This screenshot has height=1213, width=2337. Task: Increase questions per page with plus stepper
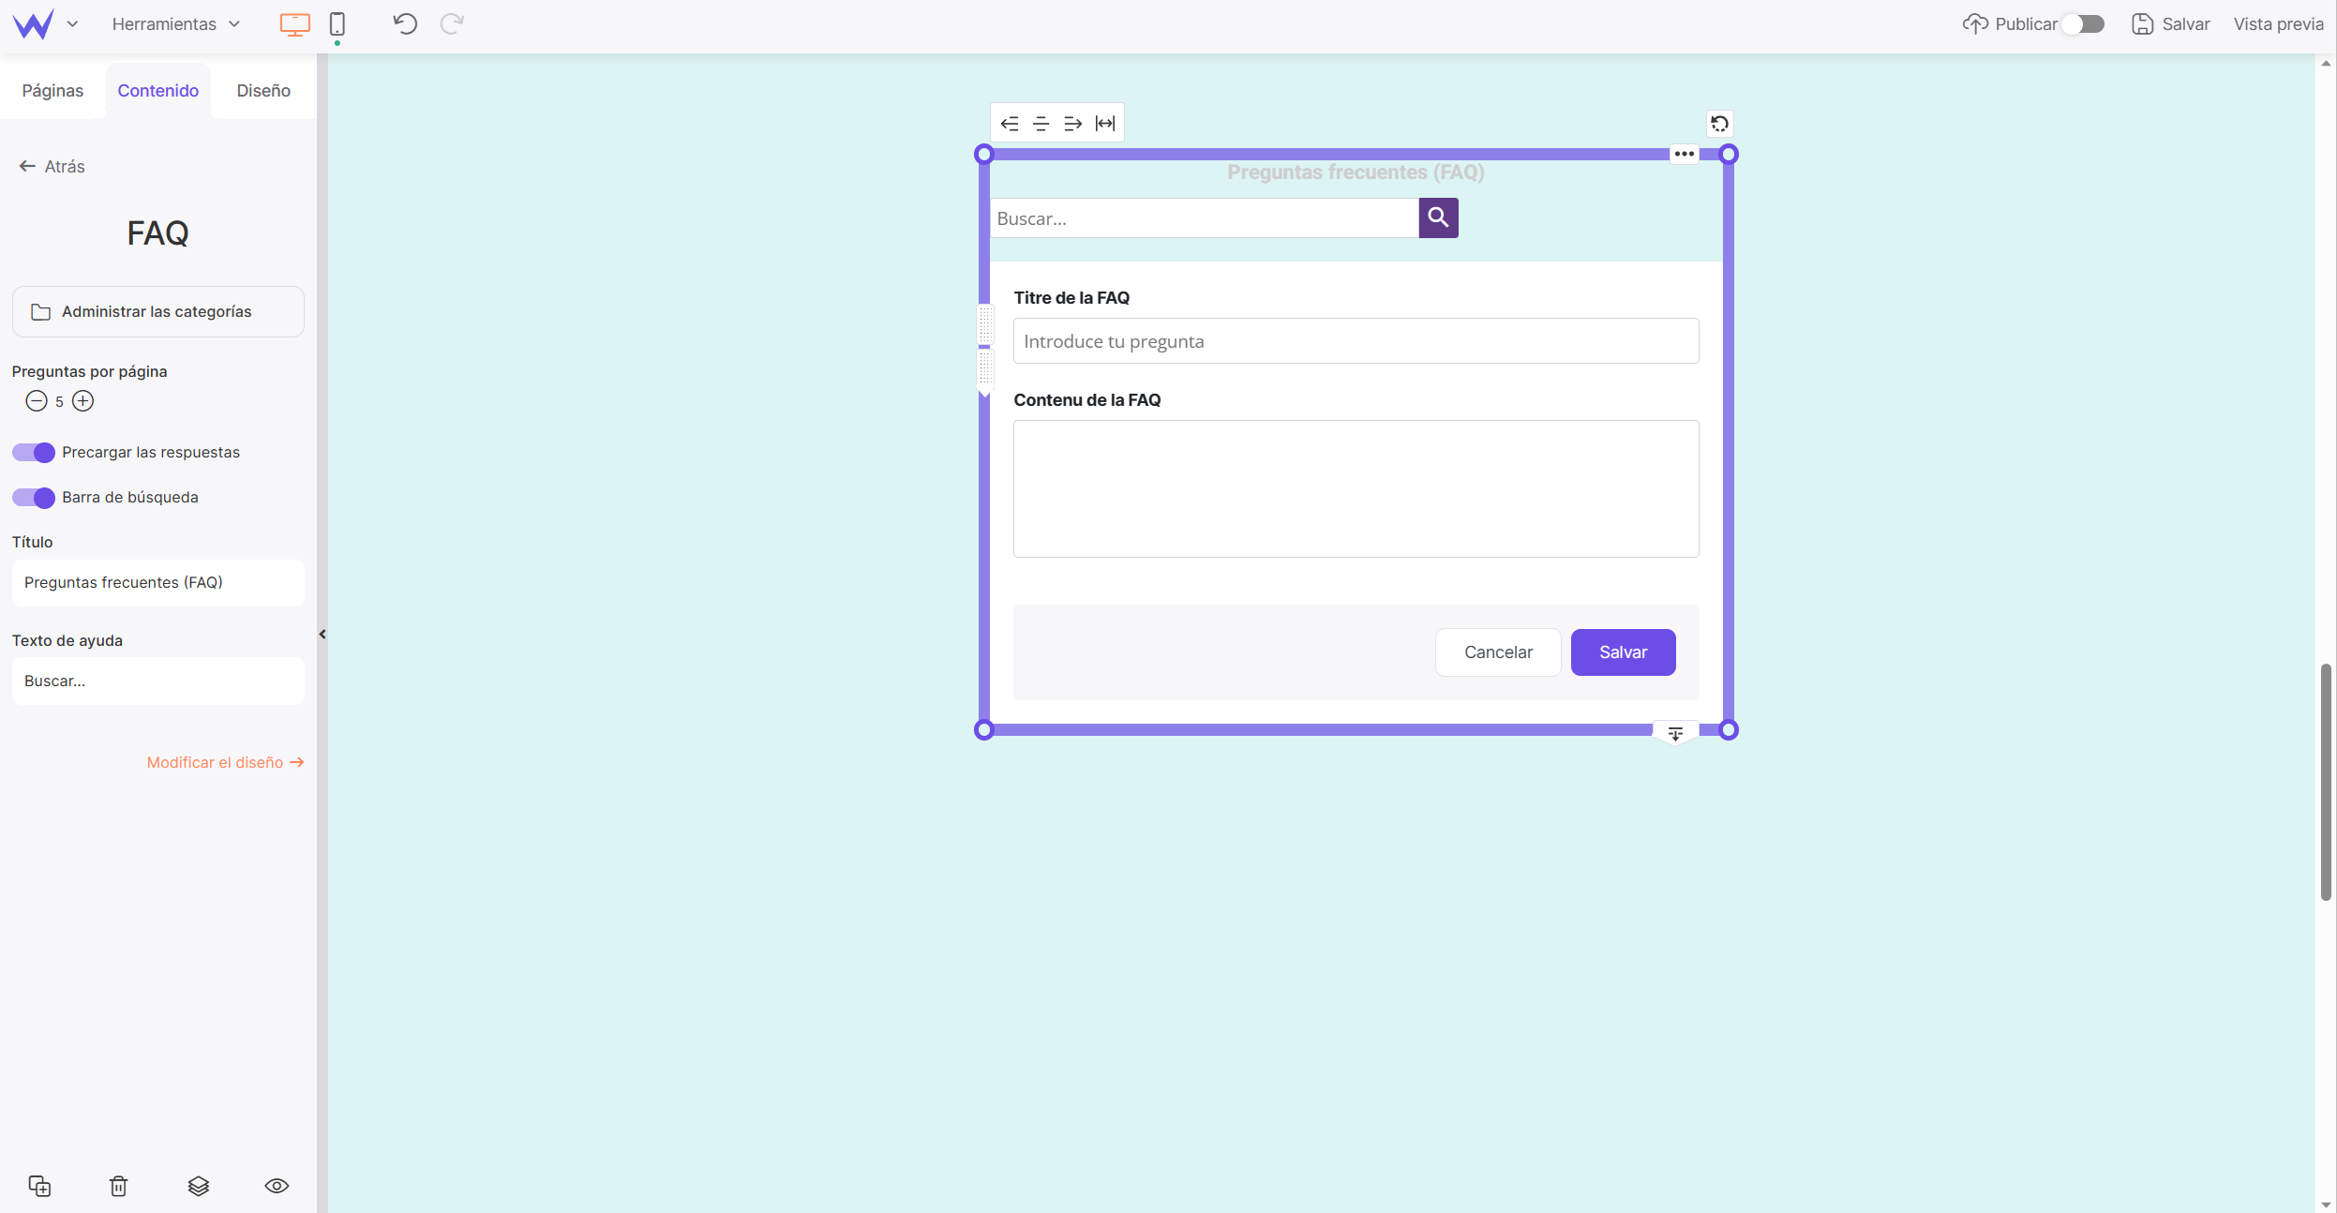pyautogui.click(x=82, y=400)
